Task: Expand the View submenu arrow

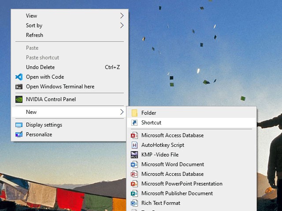Action: click(122, 16)
